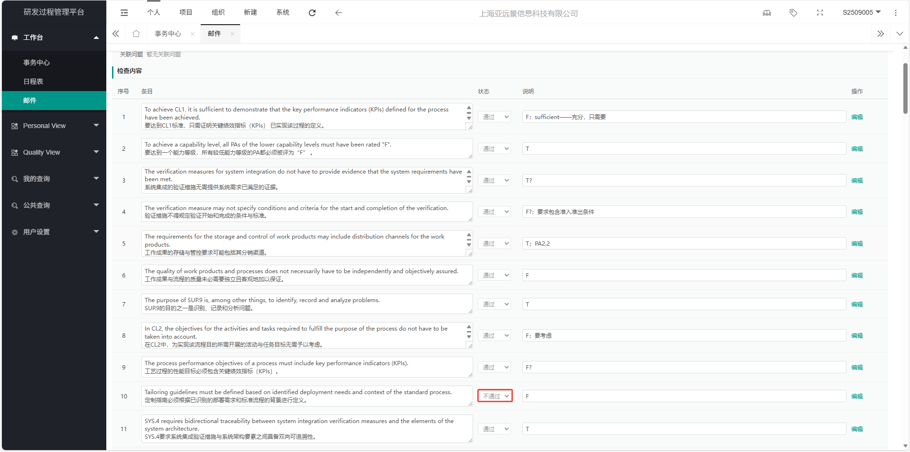Select 日程表 in the sidebar
This screenshot has height=452, width=910.
point(33,82)
